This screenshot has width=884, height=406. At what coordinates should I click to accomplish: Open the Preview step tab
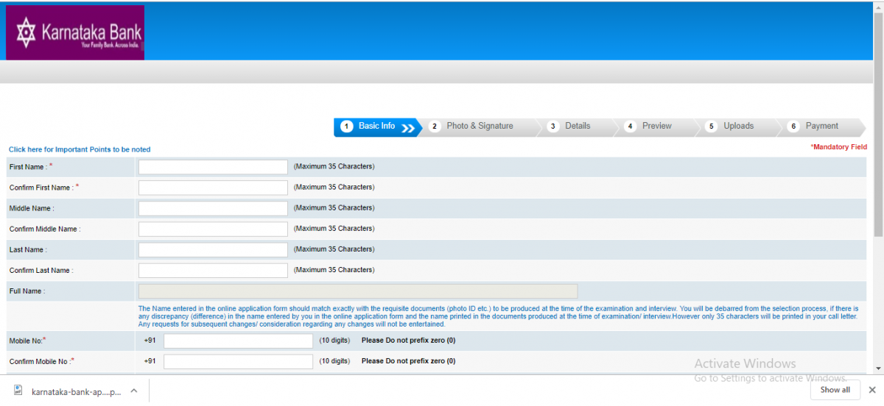[656, 127]
